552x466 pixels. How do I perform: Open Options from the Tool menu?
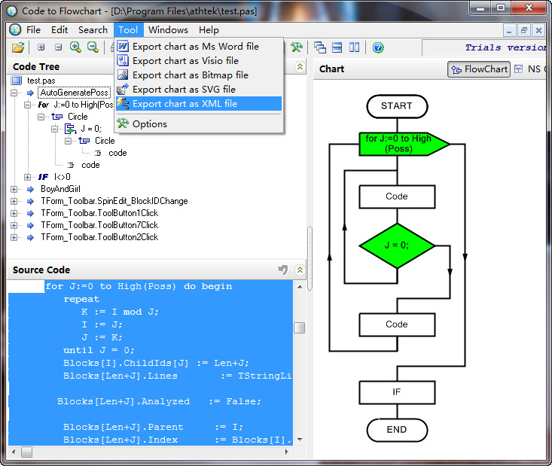tap(199, 124)
